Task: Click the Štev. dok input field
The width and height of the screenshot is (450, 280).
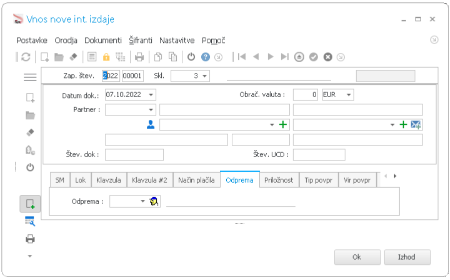Action: tap(134, 155)
